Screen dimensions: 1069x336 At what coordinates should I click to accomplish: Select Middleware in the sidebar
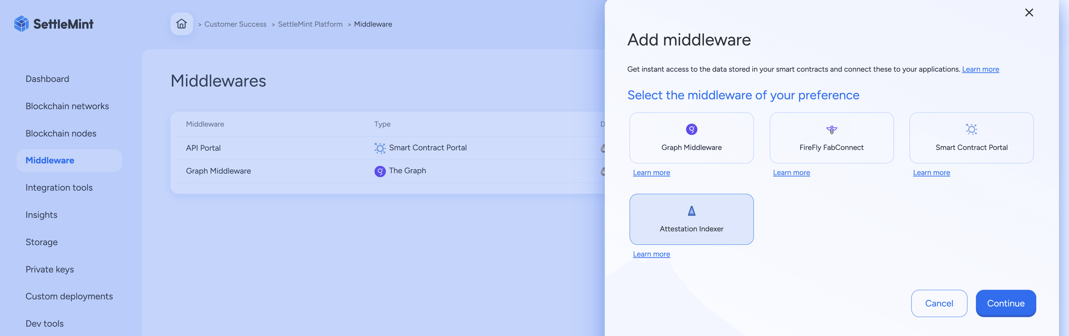pyautogui.click(x=69, y=160)
